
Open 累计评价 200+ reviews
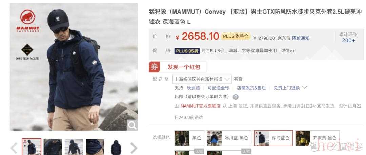pyautogui.click(x=348, y=38)
